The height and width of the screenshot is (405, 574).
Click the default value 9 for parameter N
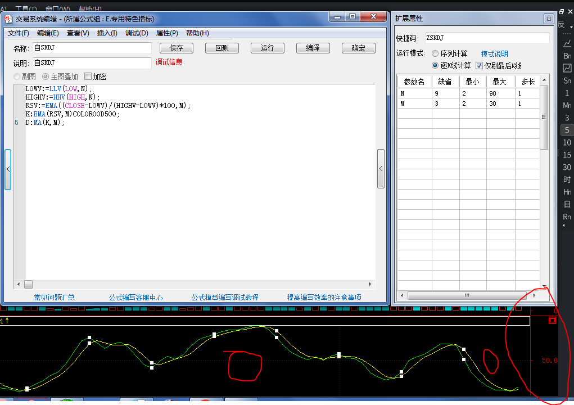[445, 93]
